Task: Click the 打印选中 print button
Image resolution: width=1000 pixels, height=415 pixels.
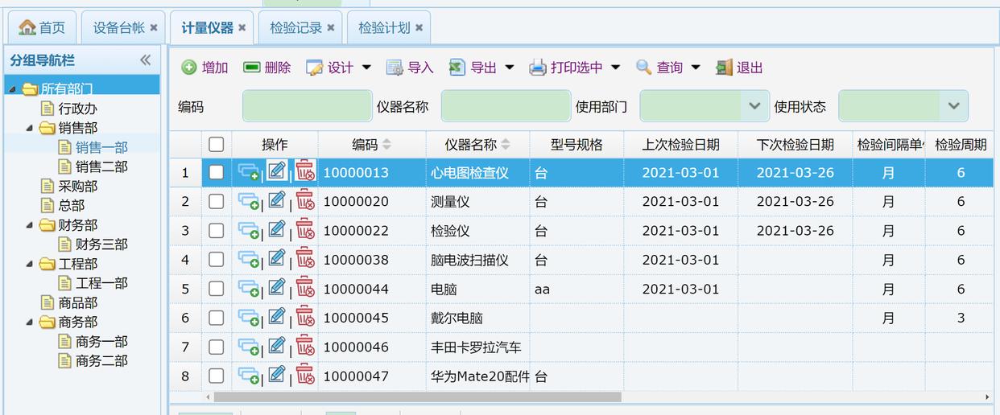Action: tap(567, 68)
